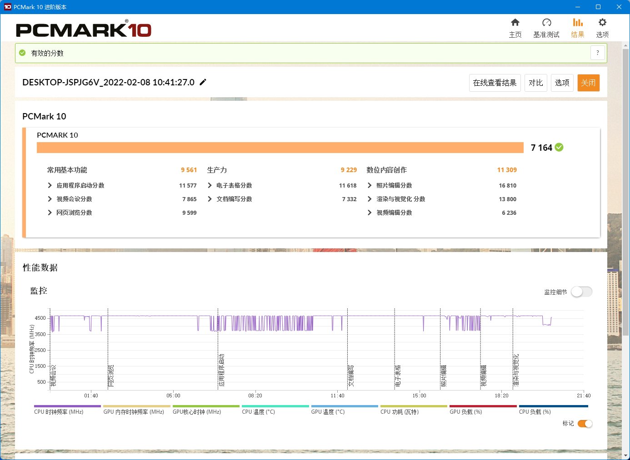The image size is (630, 460).
Task: Select CPU 时钟频率 (MHz) legend swatch
Action: pyautogui.click(x=67, y=406)
